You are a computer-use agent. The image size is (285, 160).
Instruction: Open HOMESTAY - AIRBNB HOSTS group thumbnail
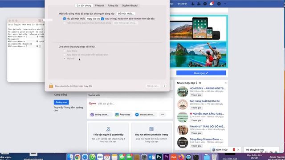coord(183,92)
